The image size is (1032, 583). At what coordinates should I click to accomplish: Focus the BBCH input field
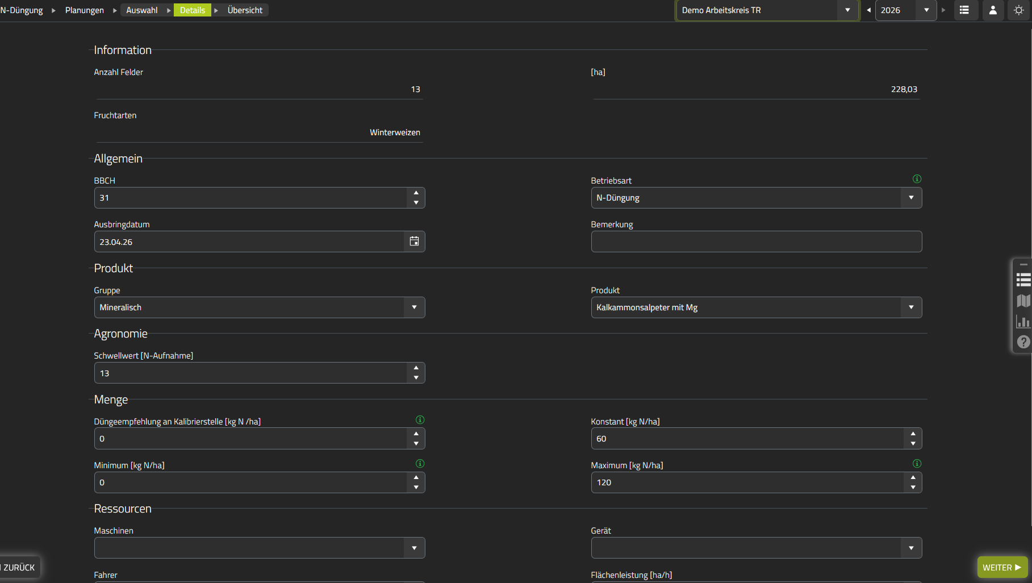[251, 198]
